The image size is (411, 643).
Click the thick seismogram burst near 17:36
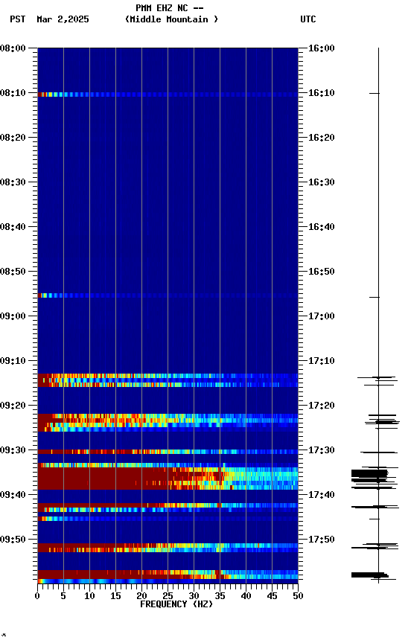(369, 475)
